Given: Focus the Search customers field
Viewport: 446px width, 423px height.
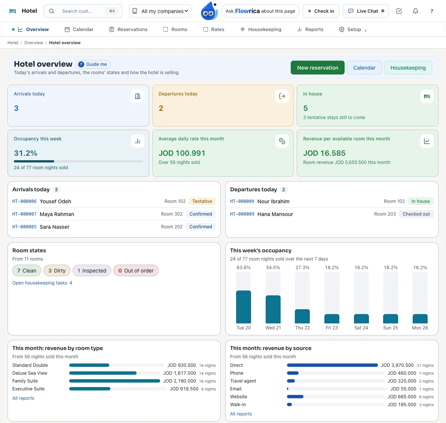Looking at the screenshot, I should 83,11.
